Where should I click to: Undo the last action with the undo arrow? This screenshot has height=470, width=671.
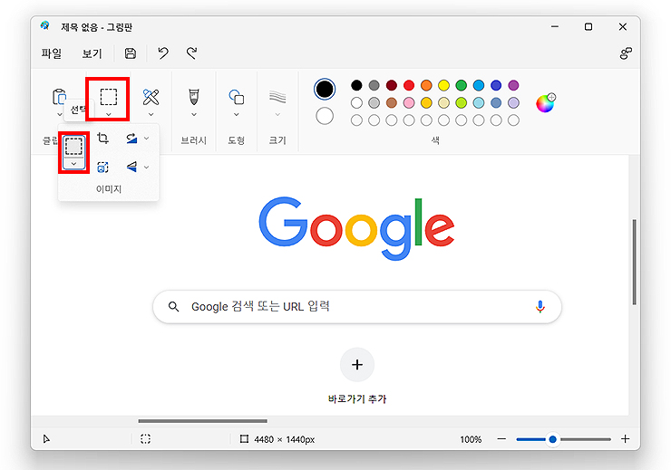click(163, 53)
